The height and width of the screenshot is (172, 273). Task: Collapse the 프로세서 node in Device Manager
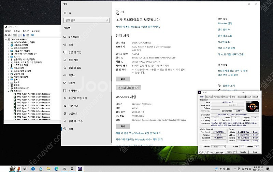(x=9, y=91)
